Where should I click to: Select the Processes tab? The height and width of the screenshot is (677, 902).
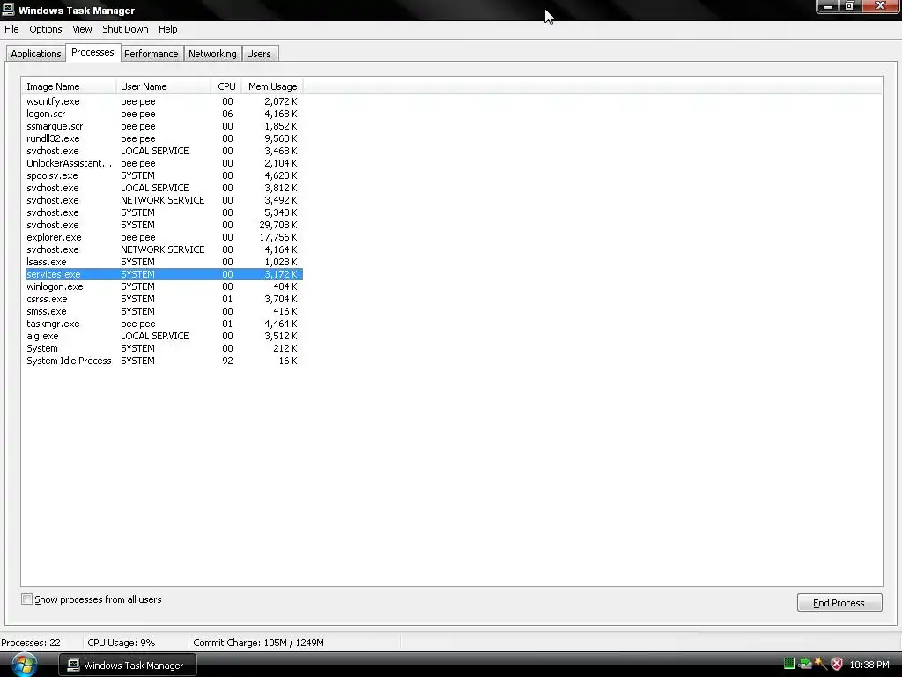point(92,52)
